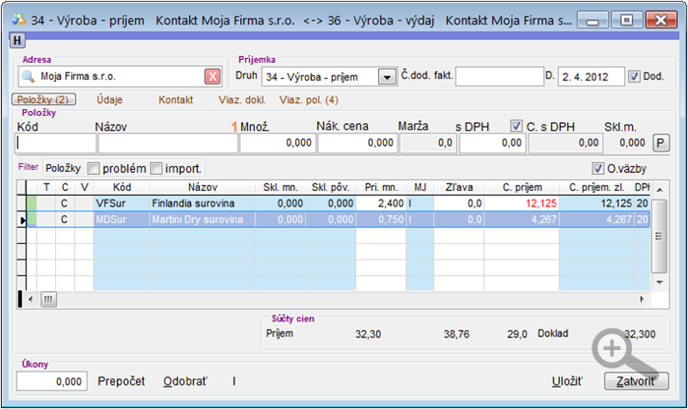Click the Skl. mn. column header
Viewport: 688px width, 409px height.
[281, 187]
